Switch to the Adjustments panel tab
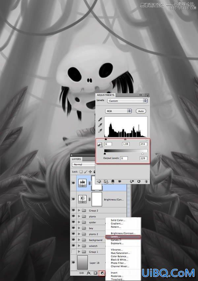The height and width of the screenshot is (281, 198). 106,95
